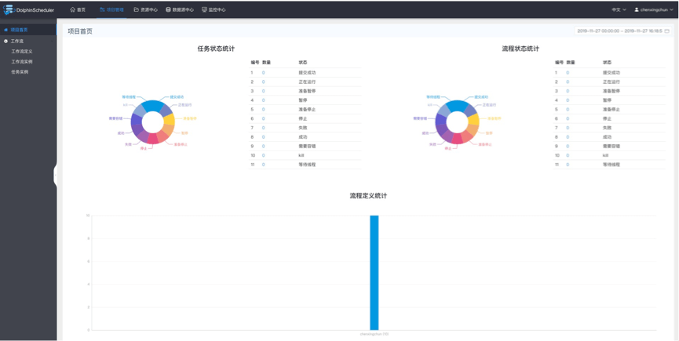Viewport: 679px width, 341px height.
Task: Click the 资源中心 folder icon
Action: point(136,10)
